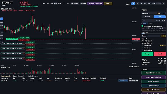167x94 pixels.
Task: Click Open Grid Bot button
Action: [153, 81]
